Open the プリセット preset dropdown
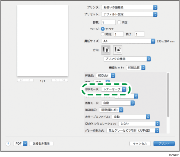180x157 pixels. (x=129, y=14)
